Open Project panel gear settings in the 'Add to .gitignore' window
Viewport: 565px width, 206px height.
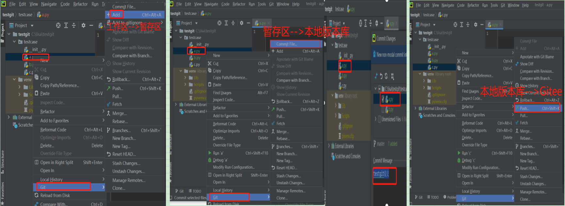[x=83, y=25]
